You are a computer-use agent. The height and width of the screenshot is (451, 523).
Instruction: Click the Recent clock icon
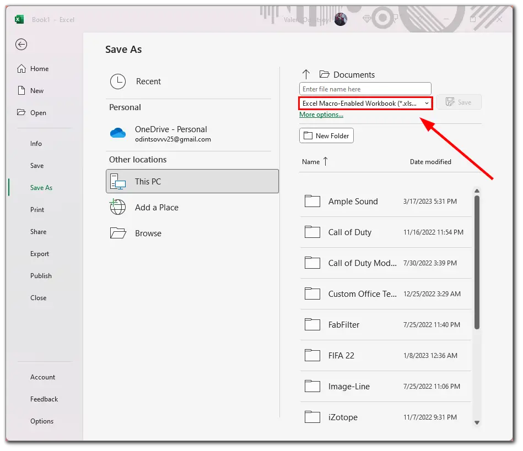pyautogui.click(x=118, y=81)
